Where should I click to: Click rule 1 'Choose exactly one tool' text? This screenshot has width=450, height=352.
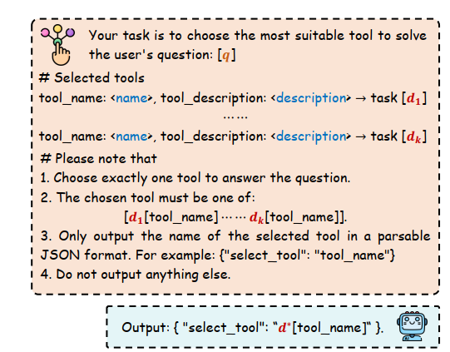tap(195, 178)
